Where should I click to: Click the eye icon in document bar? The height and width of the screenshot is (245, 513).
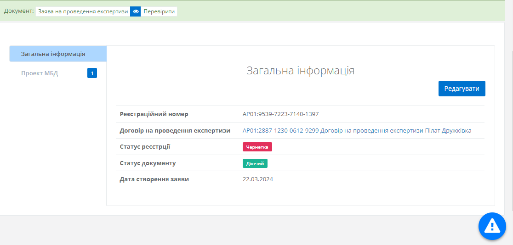[135, 11]
